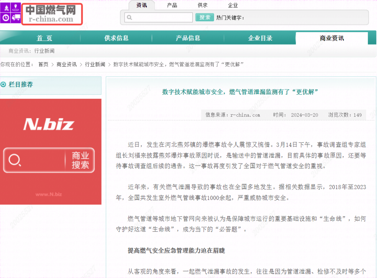Select the 供求 search tab

click(202, 5)
